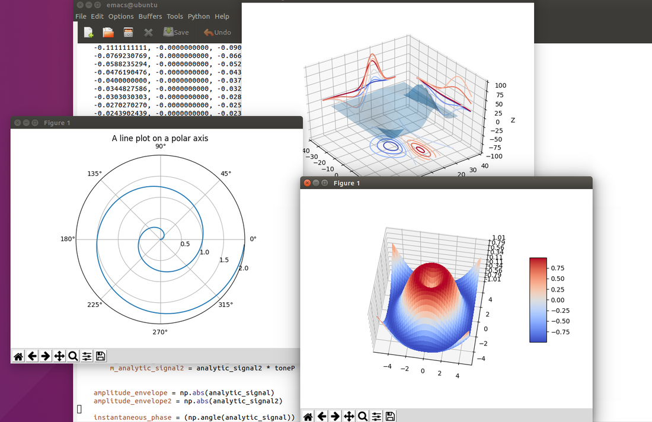Click the 315° label on polar plot
The height and width of the screenshot is (422, 652).
(226, 305)
